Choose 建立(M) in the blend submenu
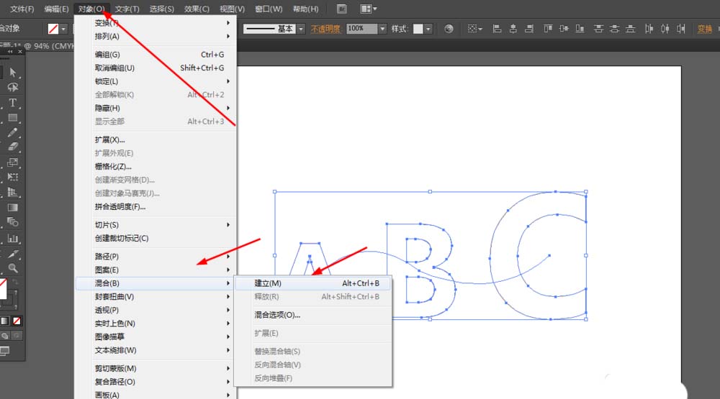The image size is (720, 399). coord(269,283)
